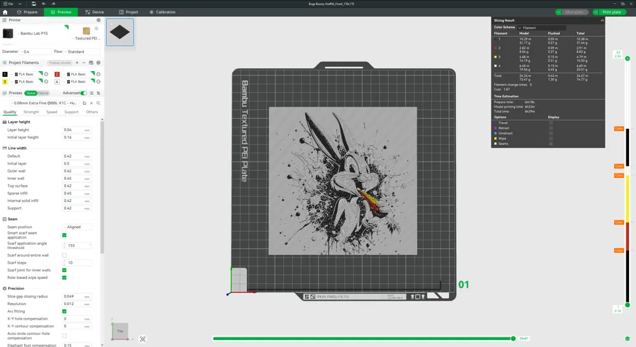Image resolution: width=636 pixels, height=347 pixels.
Task: Toggle Smart scarf seam application checkbox
Action: coord(64,235)
